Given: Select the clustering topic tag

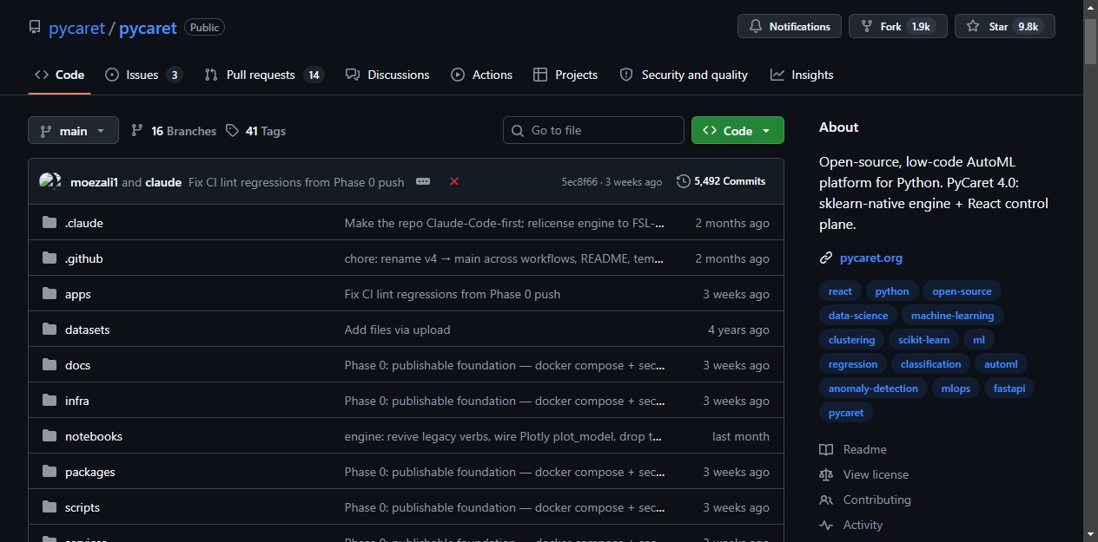Looking at the screenshot, I should [x=851, y=340].
